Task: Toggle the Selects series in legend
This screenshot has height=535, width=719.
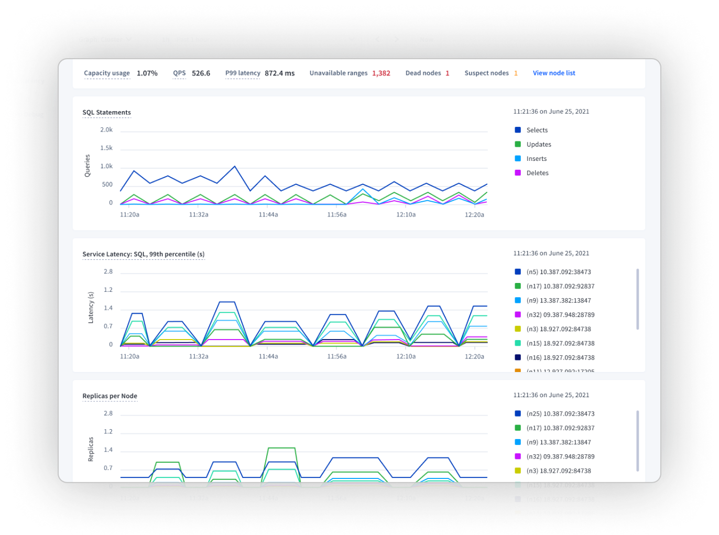Action: pos(537,130)
